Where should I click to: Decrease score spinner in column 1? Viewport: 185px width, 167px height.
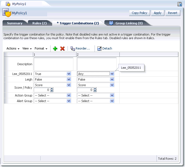52,91
